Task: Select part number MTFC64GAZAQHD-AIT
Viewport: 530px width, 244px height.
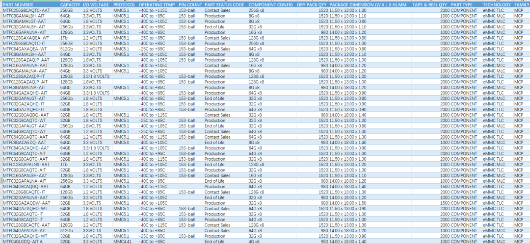Action: [30, 93]
